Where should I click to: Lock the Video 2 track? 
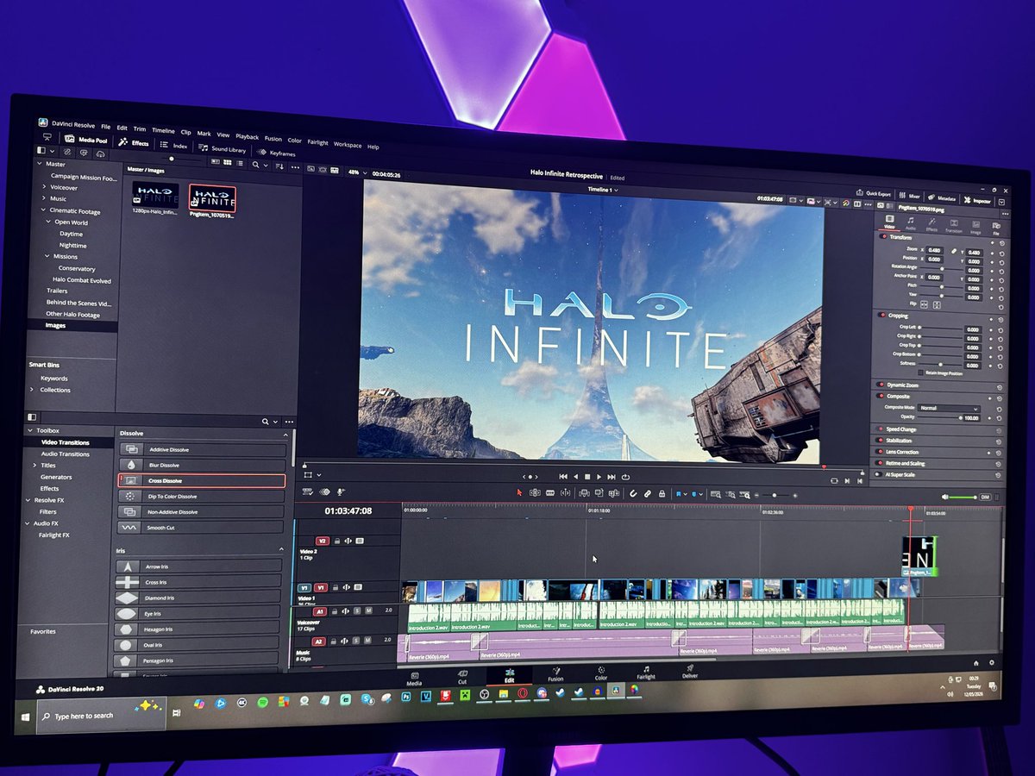pos(336,541)
